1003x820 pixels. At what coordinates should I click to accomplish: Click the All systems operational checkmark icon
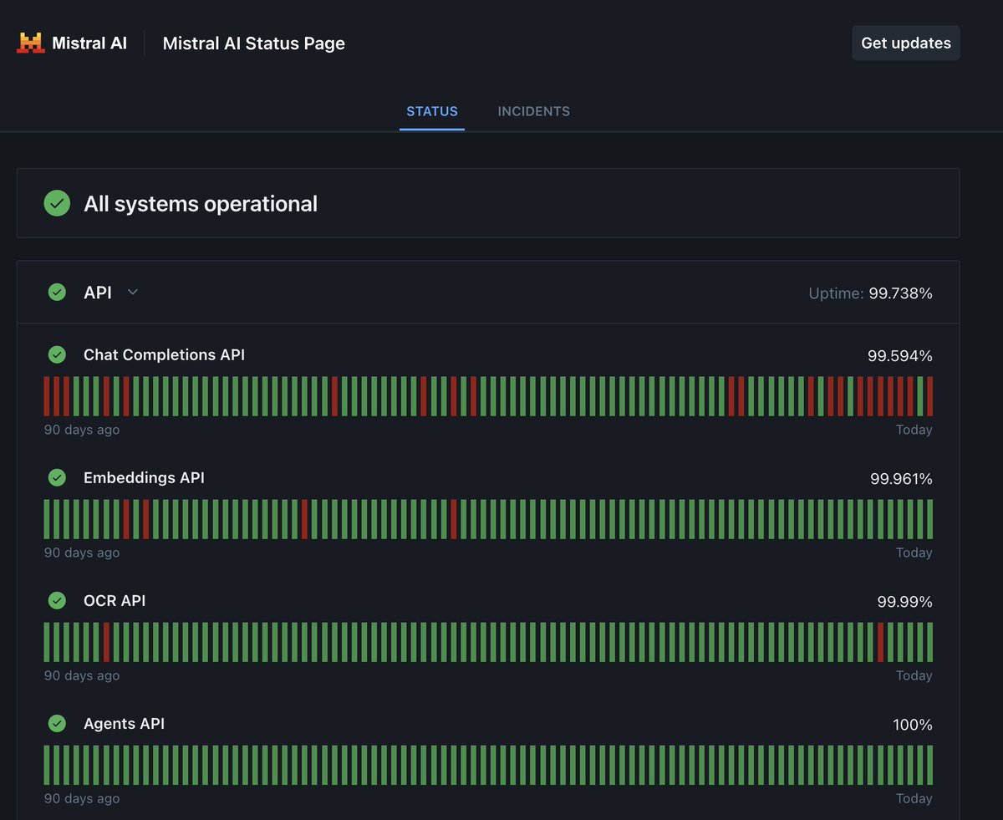57,203
